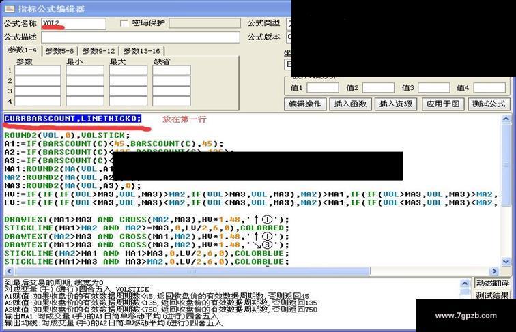Click the A1赋值 translation line
This screenshot has width=516, height=332.
pos(157,296)
